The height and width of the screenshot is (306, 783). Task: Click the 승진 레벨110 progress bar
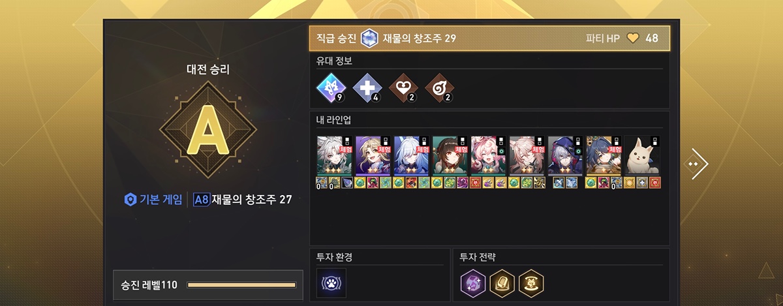click(241, 285)
